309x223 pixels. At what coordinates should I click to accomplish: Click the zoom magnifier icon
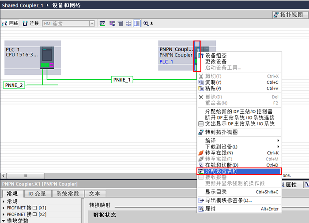coord(146,23)
